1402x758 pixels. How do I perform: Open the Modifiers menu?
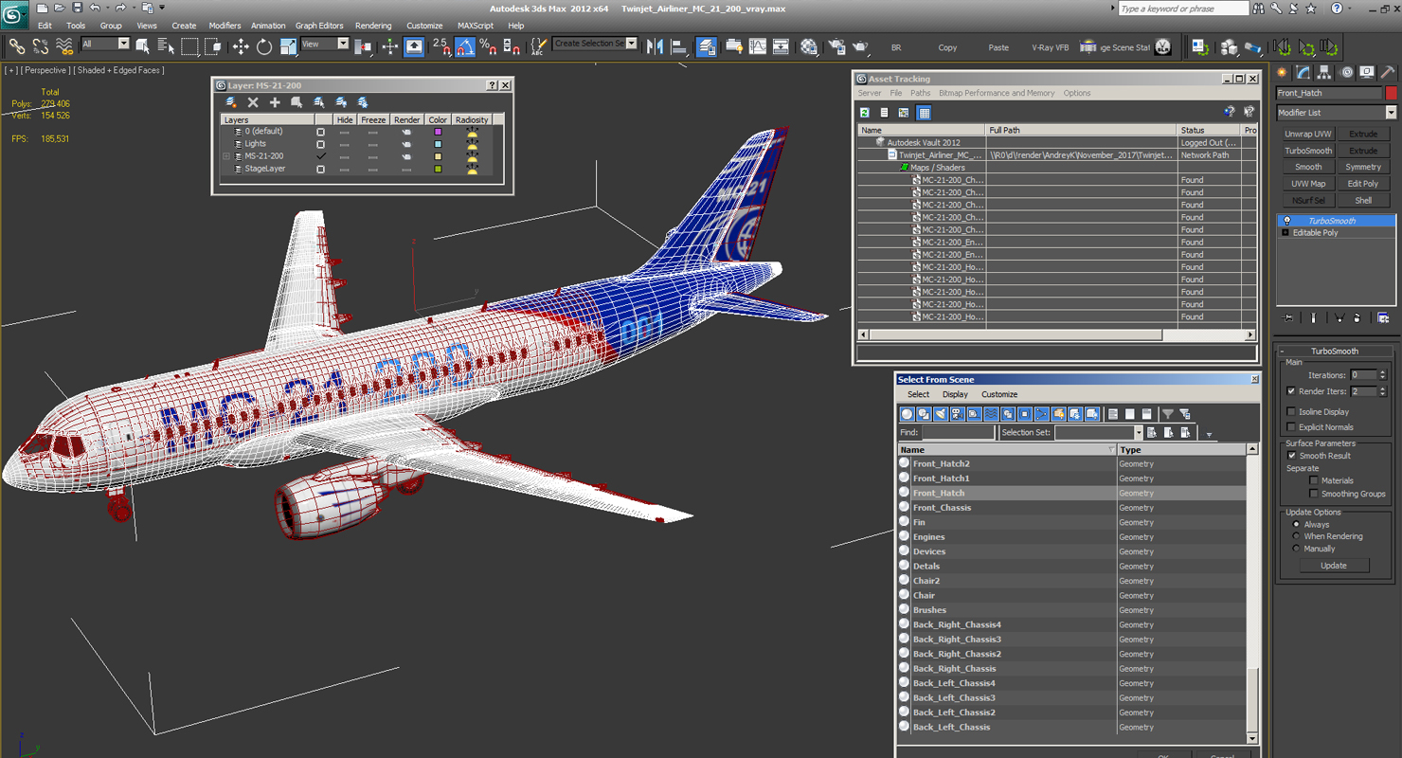(x=225, y=26)
